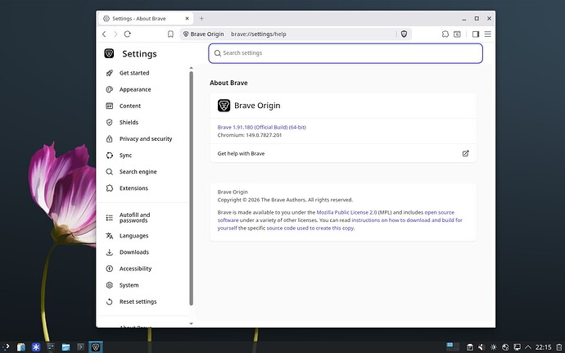Open the Extensions puzzle icon in toolbar

(445, 34)
